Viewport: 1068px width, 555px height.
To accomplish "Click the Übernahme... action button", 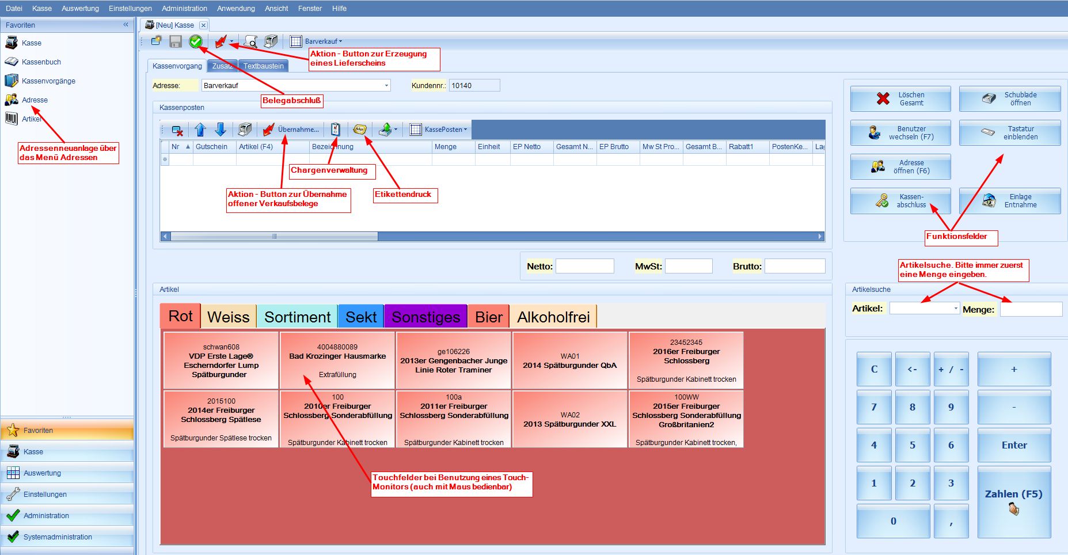I will click(x=291, y=130).
